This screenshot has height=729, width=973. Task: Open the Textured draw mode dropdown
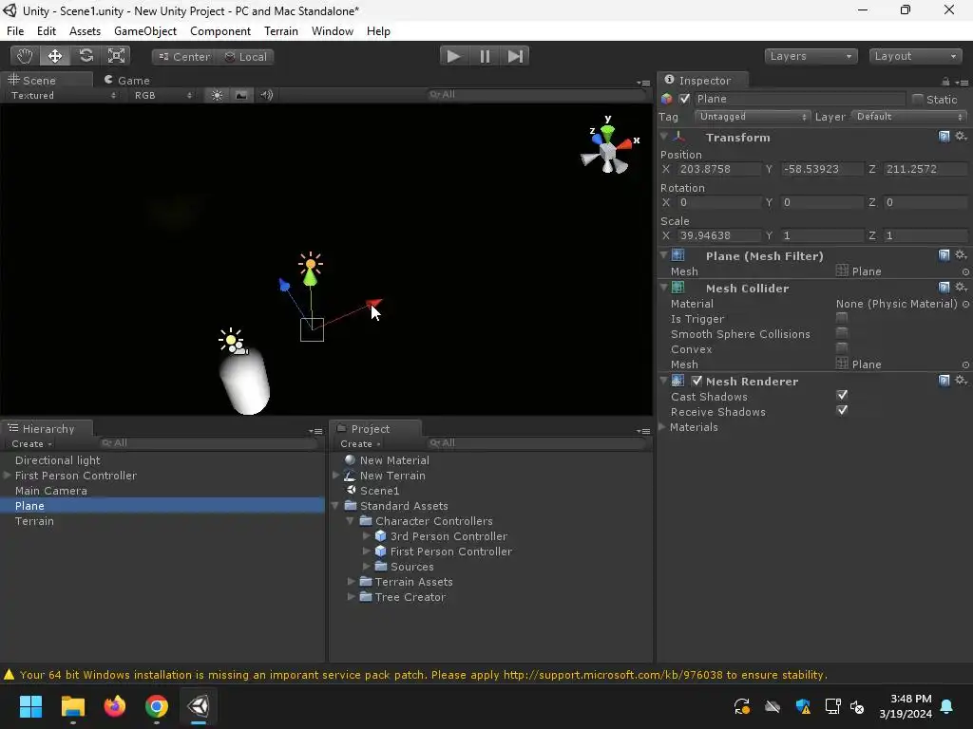click(62, 95)
